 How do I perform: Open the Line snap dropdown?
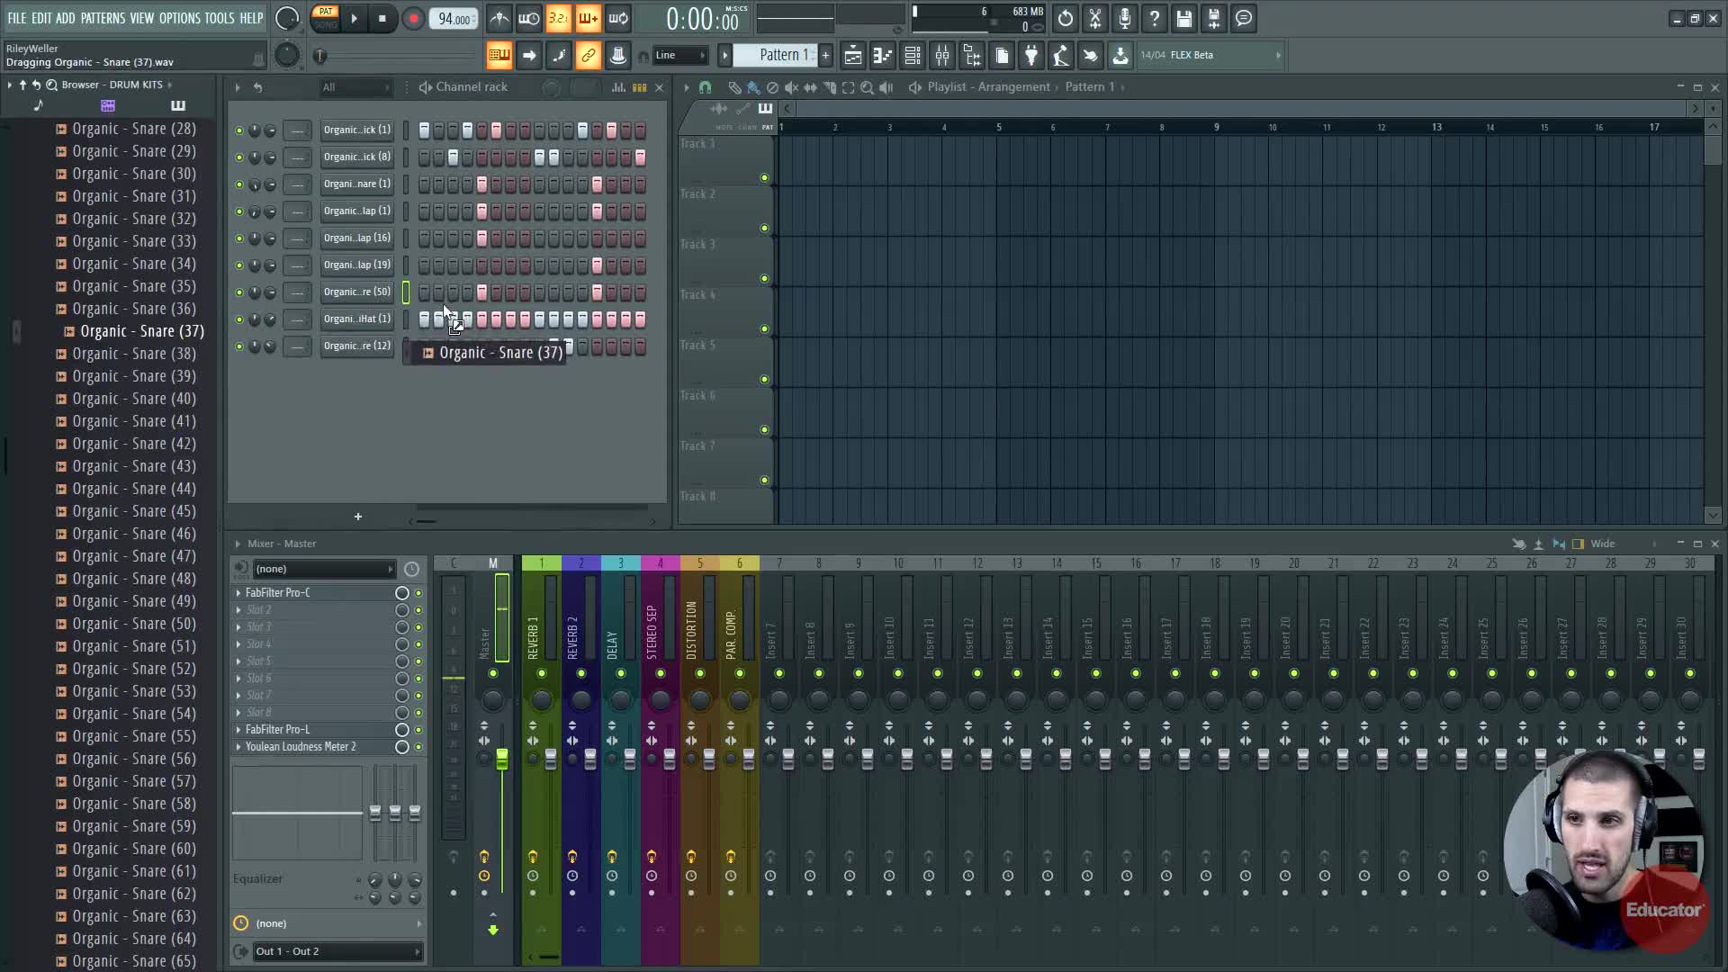pos(679,56)
